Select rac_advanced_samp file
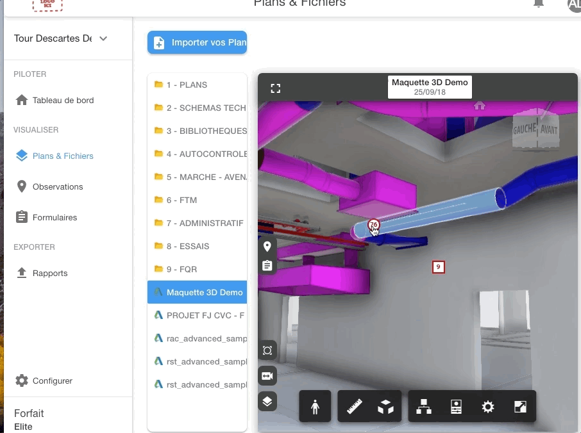Viewport: 581px width, 433px height. coord(197,338)
